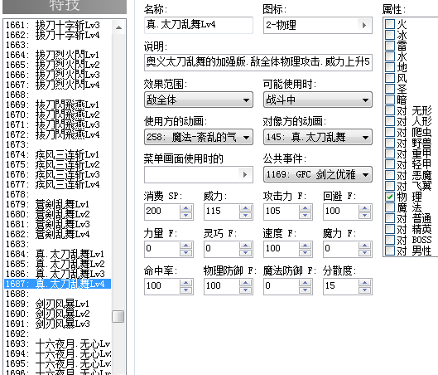Decrease the 消费 SP value
The width and height of the screenshot is (438, 375).
(185, 215)
